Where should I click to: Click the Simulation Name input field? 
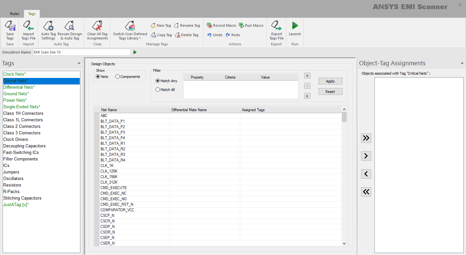[81, 52]
